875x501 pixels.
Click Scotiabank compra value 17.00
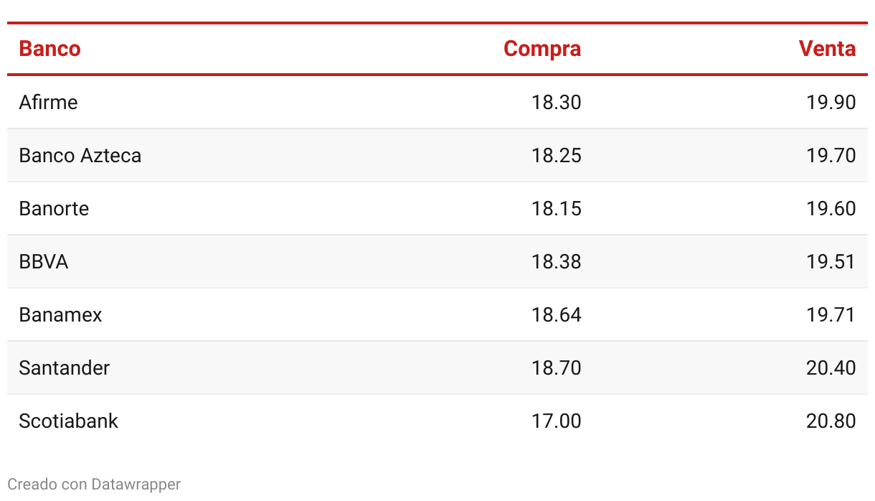[x=557, y=421]
